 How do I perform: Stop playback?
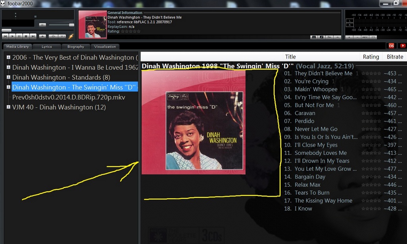tap(26, 36)
